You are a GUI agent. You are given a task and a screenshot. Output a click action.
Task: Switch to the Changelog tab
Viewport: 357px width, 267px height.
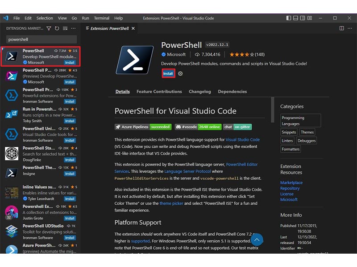click(199, 92)
